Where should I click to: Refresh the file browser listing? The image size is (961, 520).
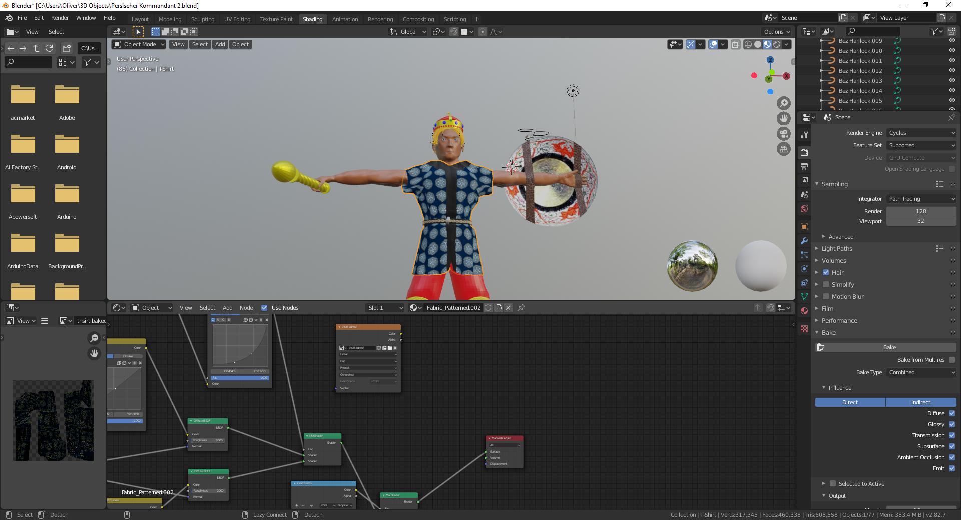(49, 48)
